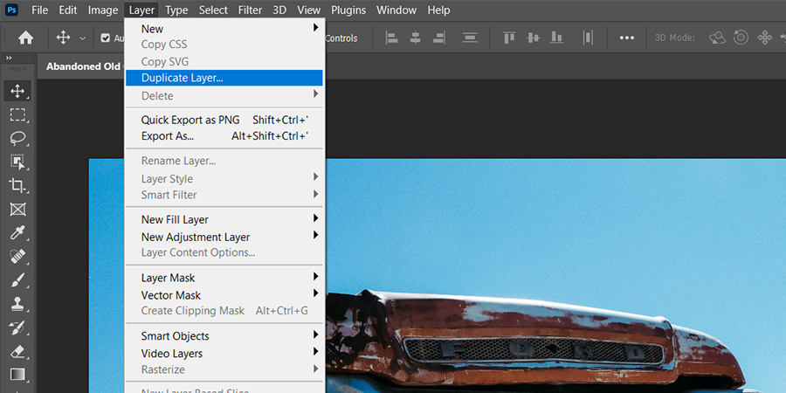This screenshot has width=786, height=393.
Task: Expand the New Adjustment Layer submenu
Action: (224, 237)
